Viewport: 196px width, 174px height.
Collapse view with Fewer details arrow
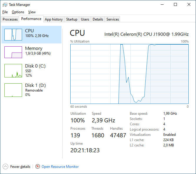(x=6, y=166)
